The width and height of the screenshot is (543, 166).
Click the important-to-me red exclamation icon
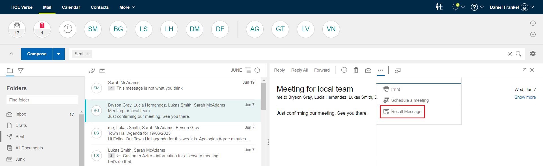[42, 29]
